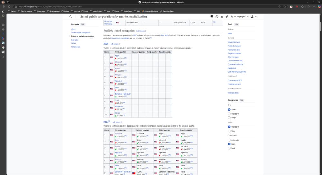Viewport: 322px width, 175px height.
Task: Open What links here tool
Action: tap(234, 42)
